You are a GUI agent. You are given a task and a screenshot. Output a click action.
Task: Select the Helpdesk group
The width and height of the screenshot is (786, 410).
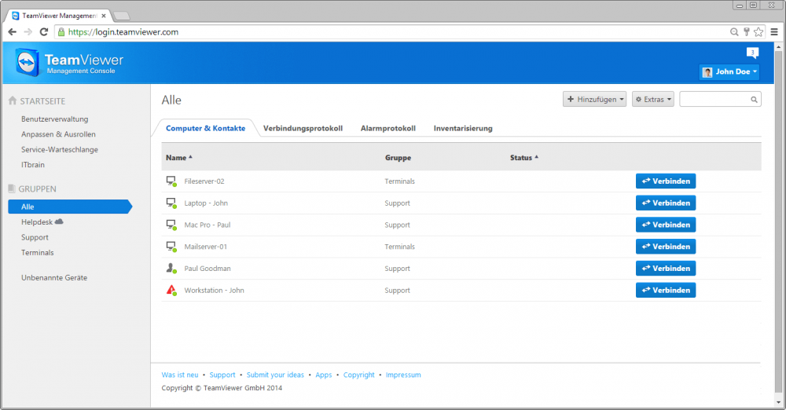click(x=37, y=221)
